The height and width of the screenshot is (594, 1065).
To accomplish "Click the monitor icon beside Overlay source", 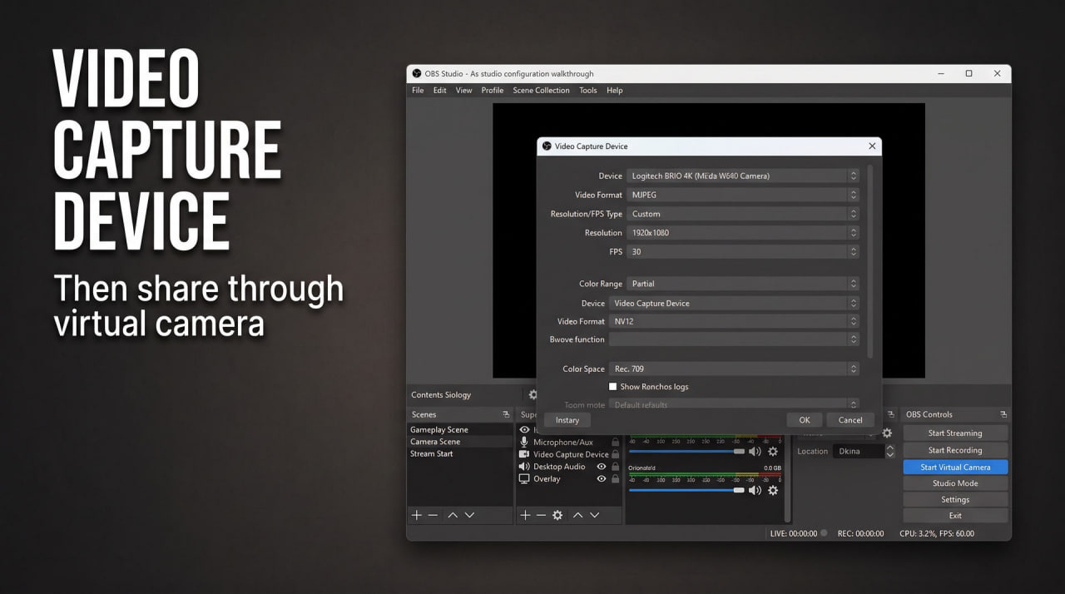I will coord(524,479).
